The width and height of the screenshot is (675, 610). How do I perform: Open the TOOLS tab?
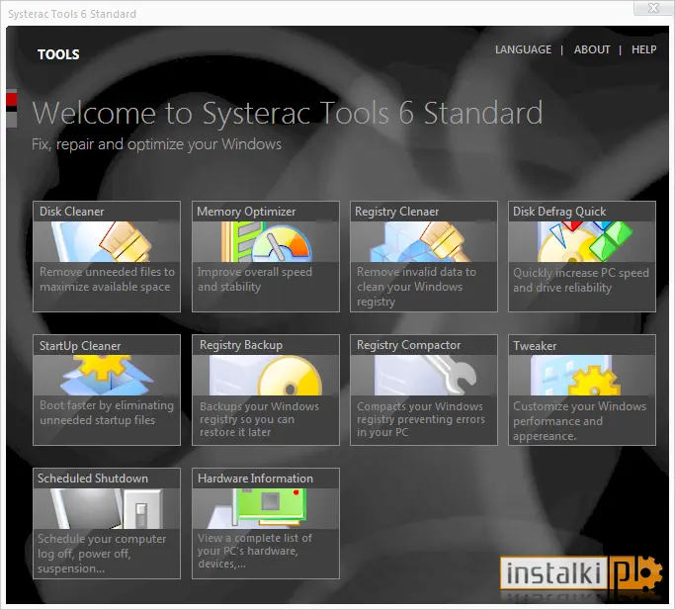(58, 54)
